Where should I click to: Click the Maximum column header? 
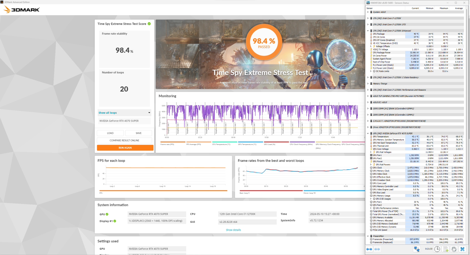click(x=442, y=8)
